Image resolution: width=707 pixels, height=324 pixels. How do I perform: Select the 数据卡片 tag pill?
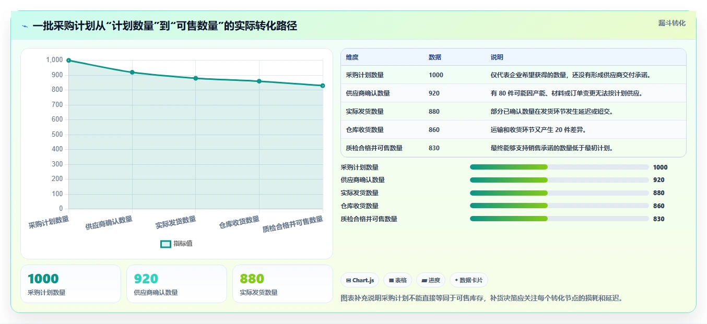coord(469,280)
